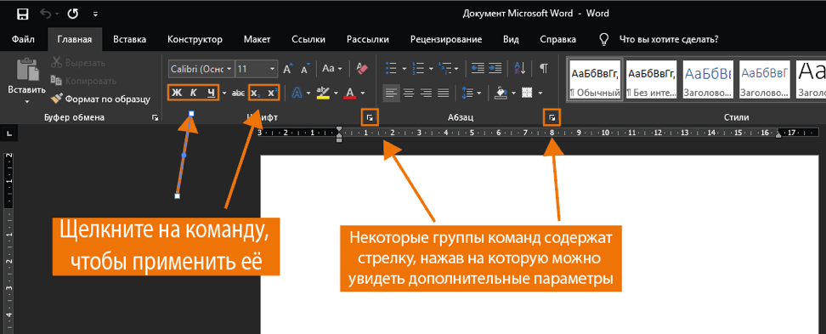This screenshot has width=826, height=334.
Task: Open the Шрифт group dialog launcher
Action: (x=370, y=118)
